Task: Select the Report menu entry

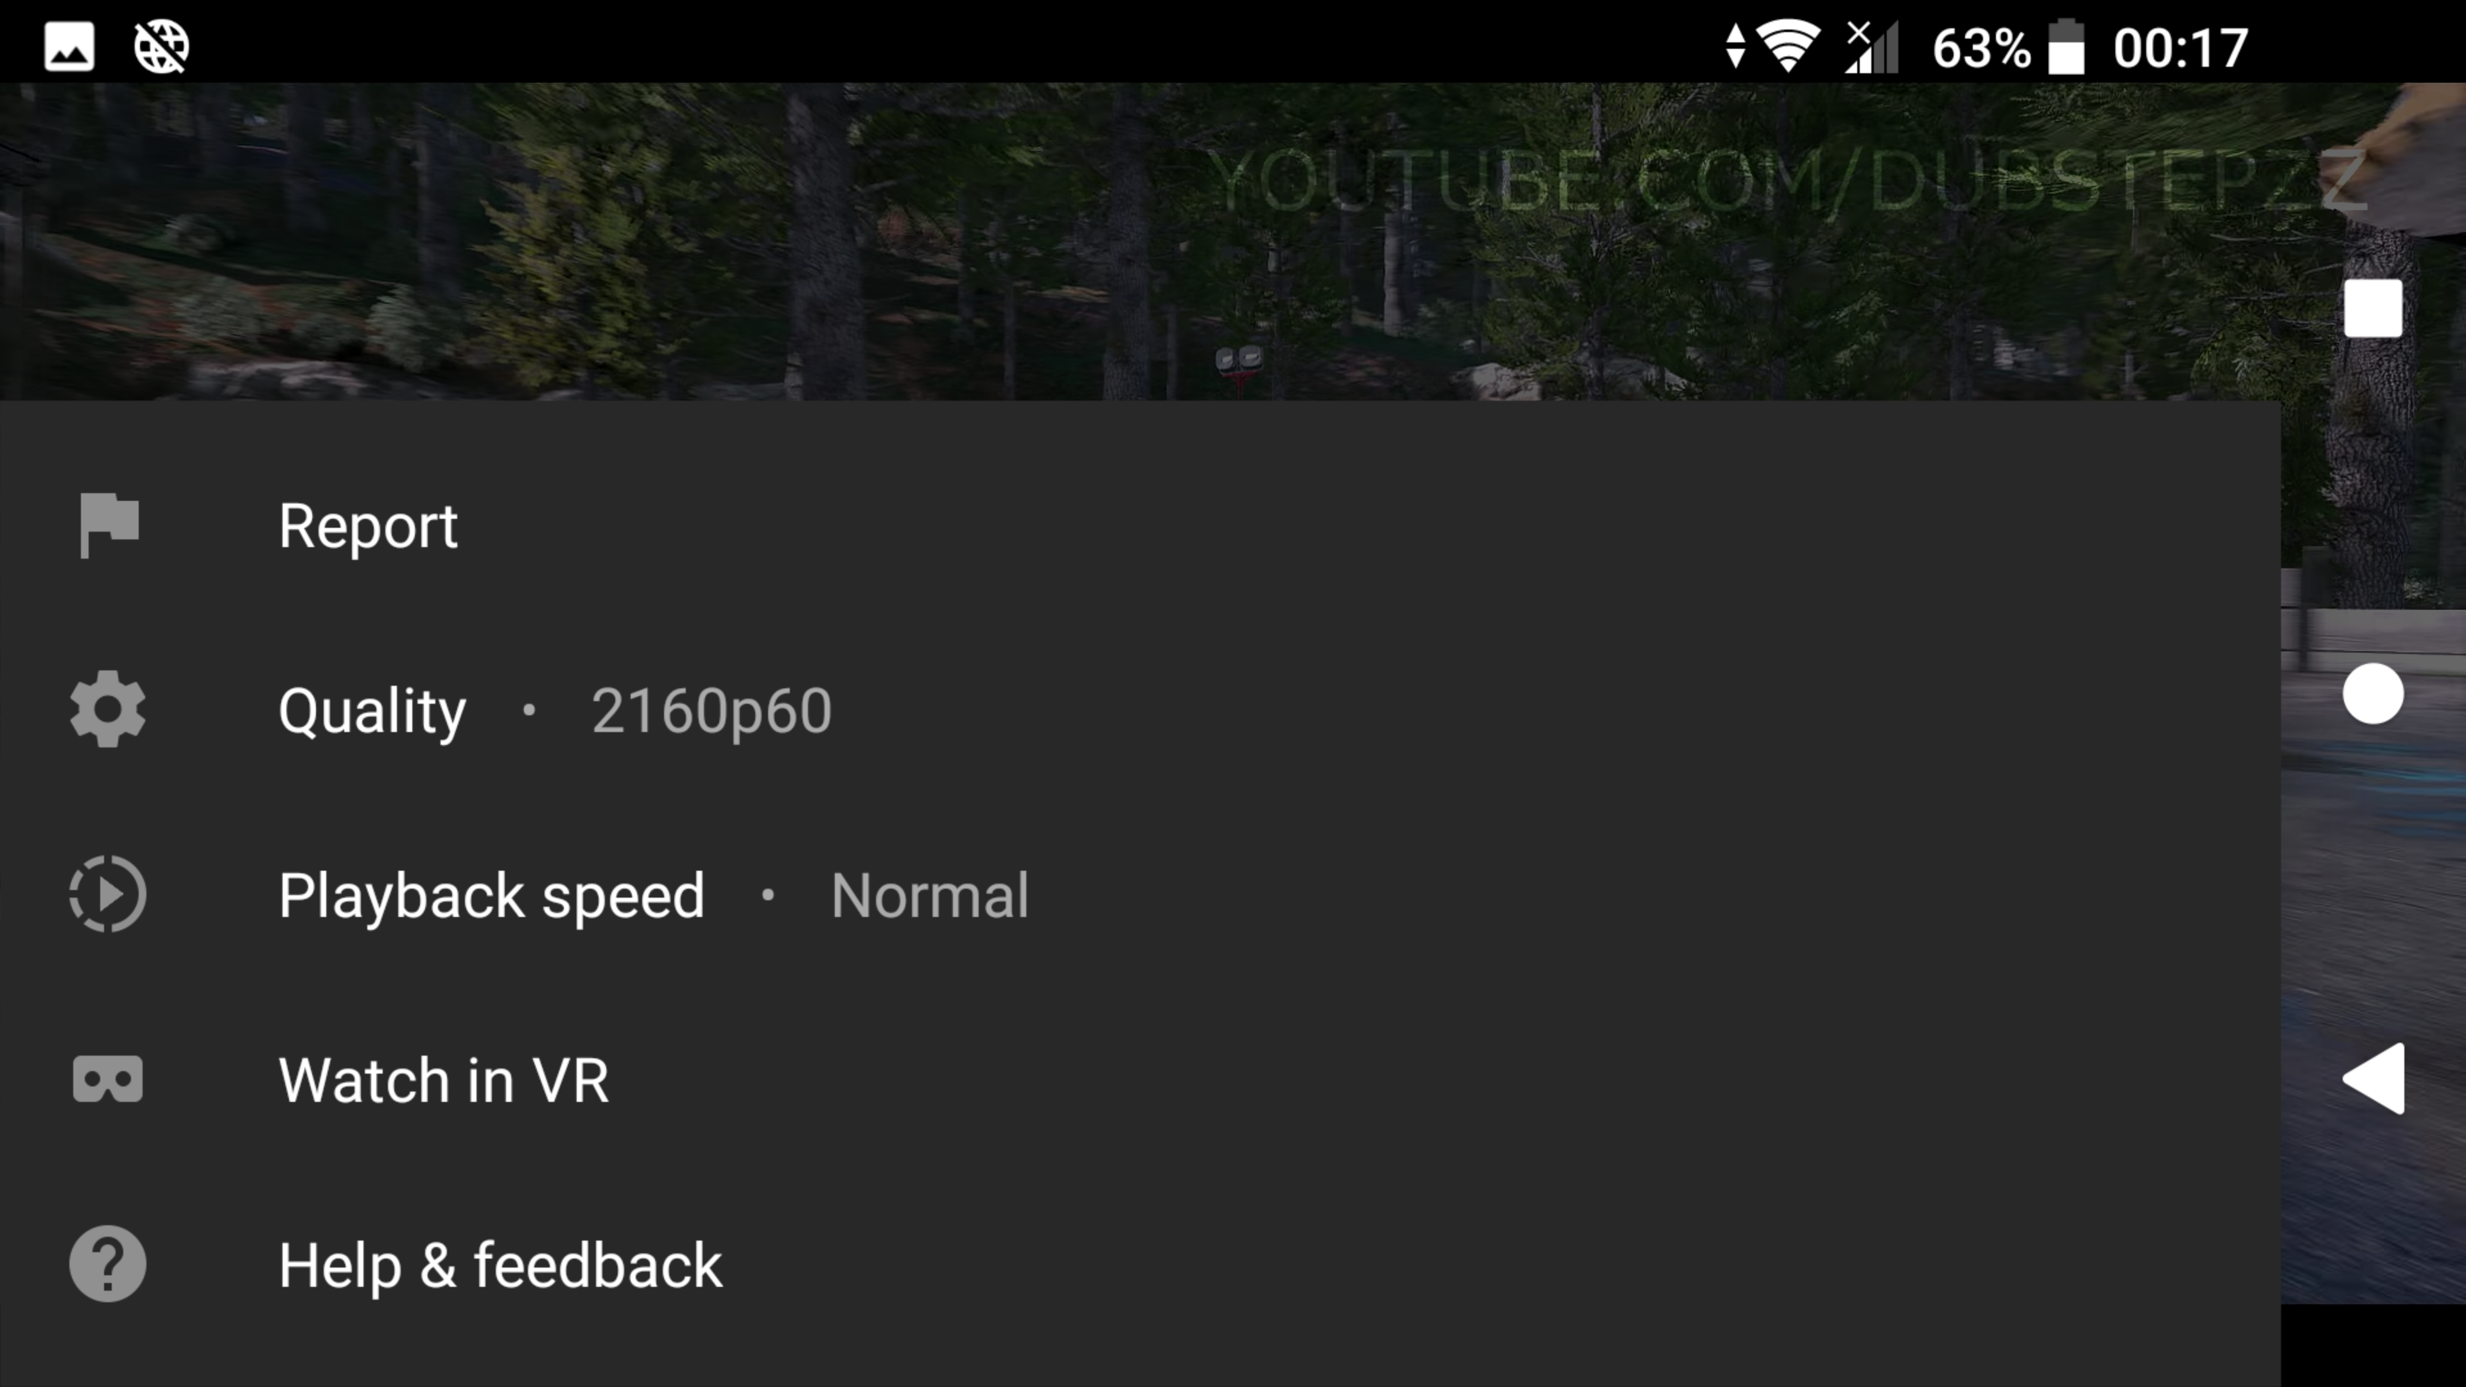Action: pyautogui.click(x=1140, y=525)
